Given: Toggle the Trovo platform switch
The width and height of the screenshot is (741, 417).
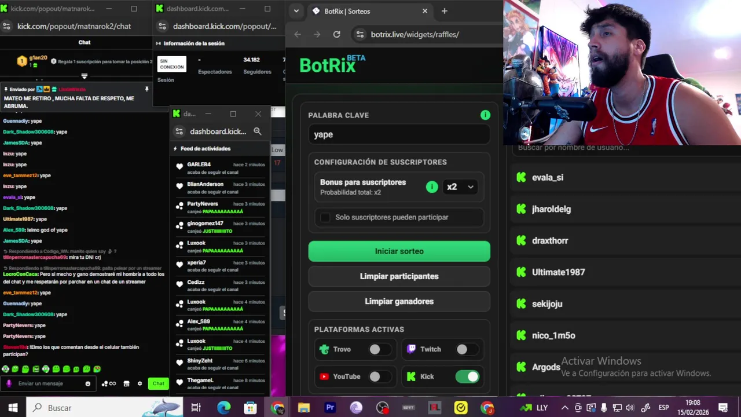Looking at the screenshot, I should (380, 349).
